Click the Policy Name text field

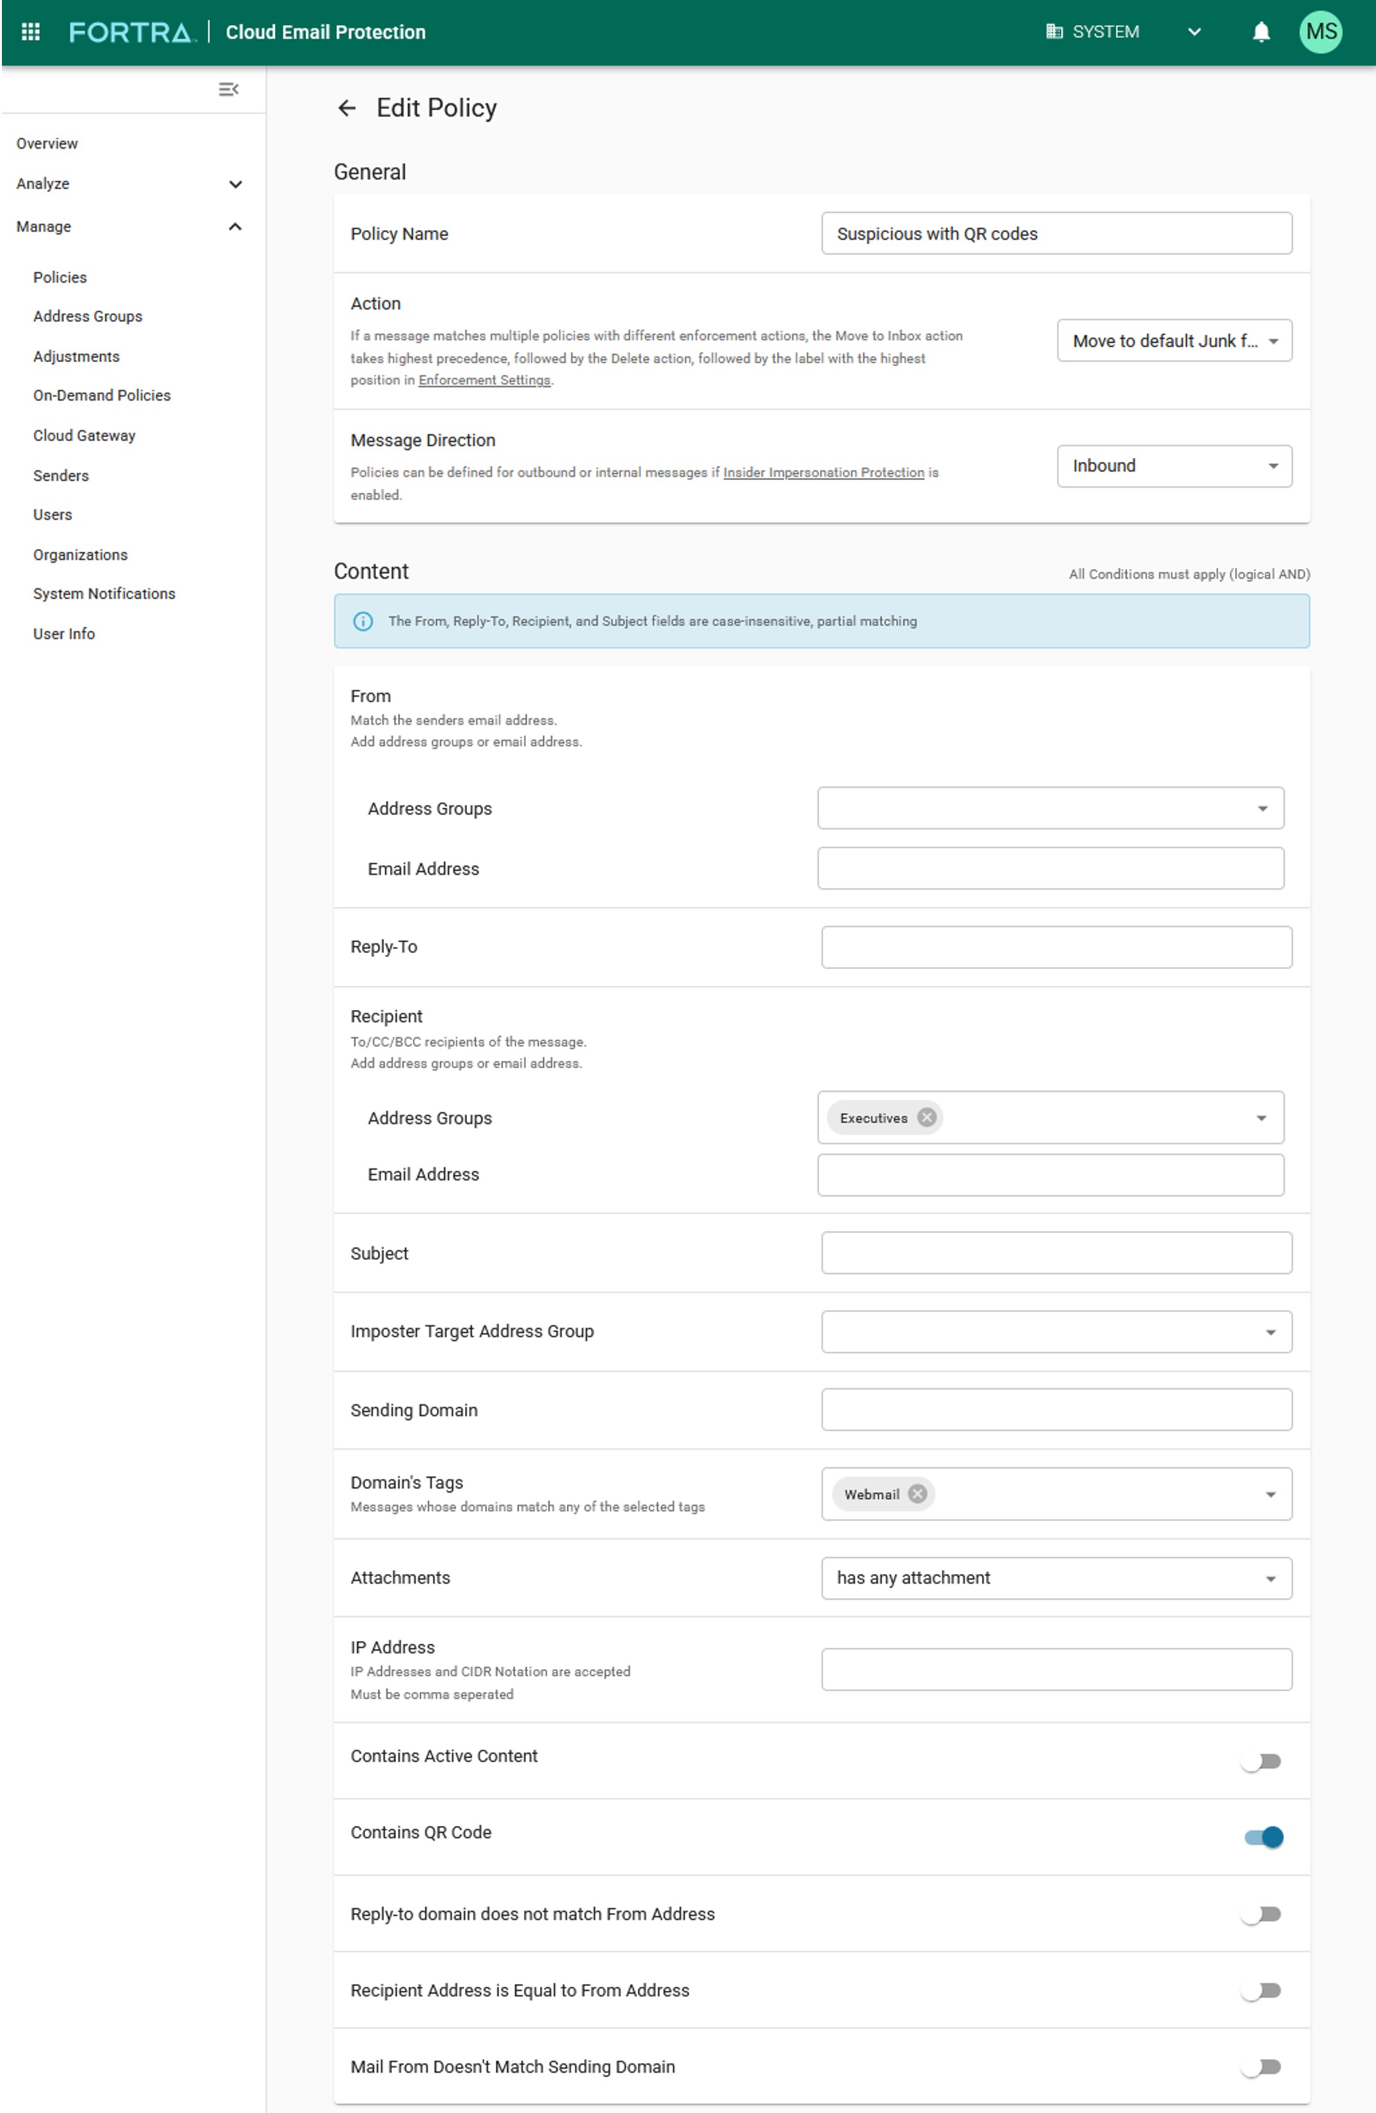click(x=1056, y=233)
